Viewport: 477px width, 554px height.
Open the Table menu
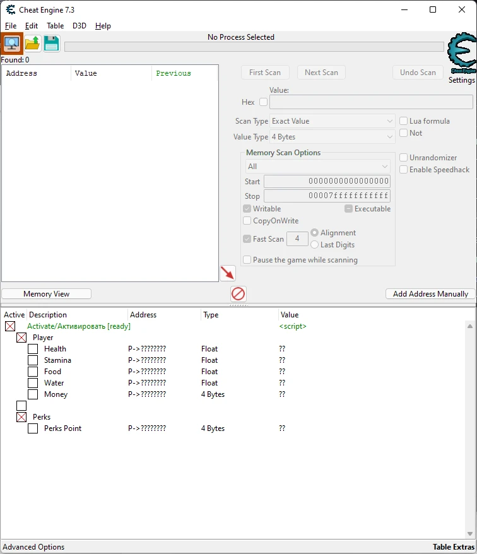point(55,26)
